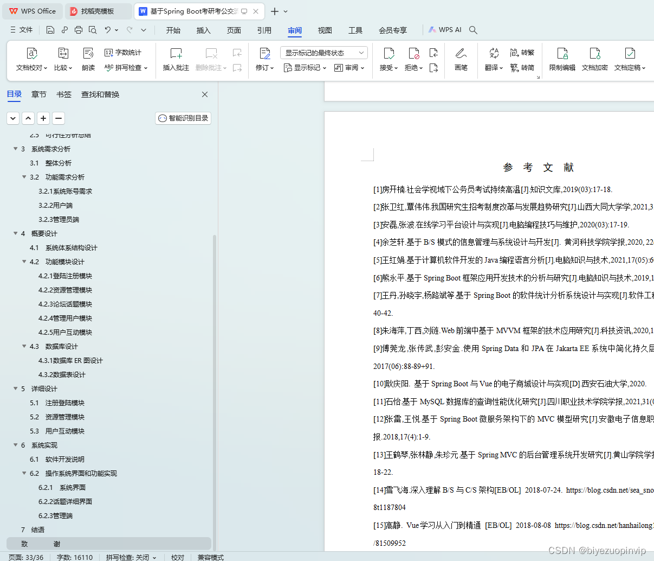The image size is (654, 561).
Task: Collapse the 4.3 数据库设计 outline node
Action: (x=24, y=346)
